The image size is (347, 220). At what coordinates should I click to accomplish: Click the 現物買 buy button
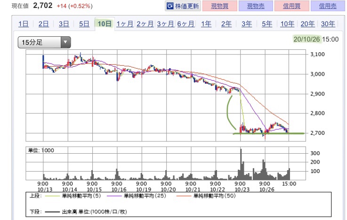pos(219,6)
